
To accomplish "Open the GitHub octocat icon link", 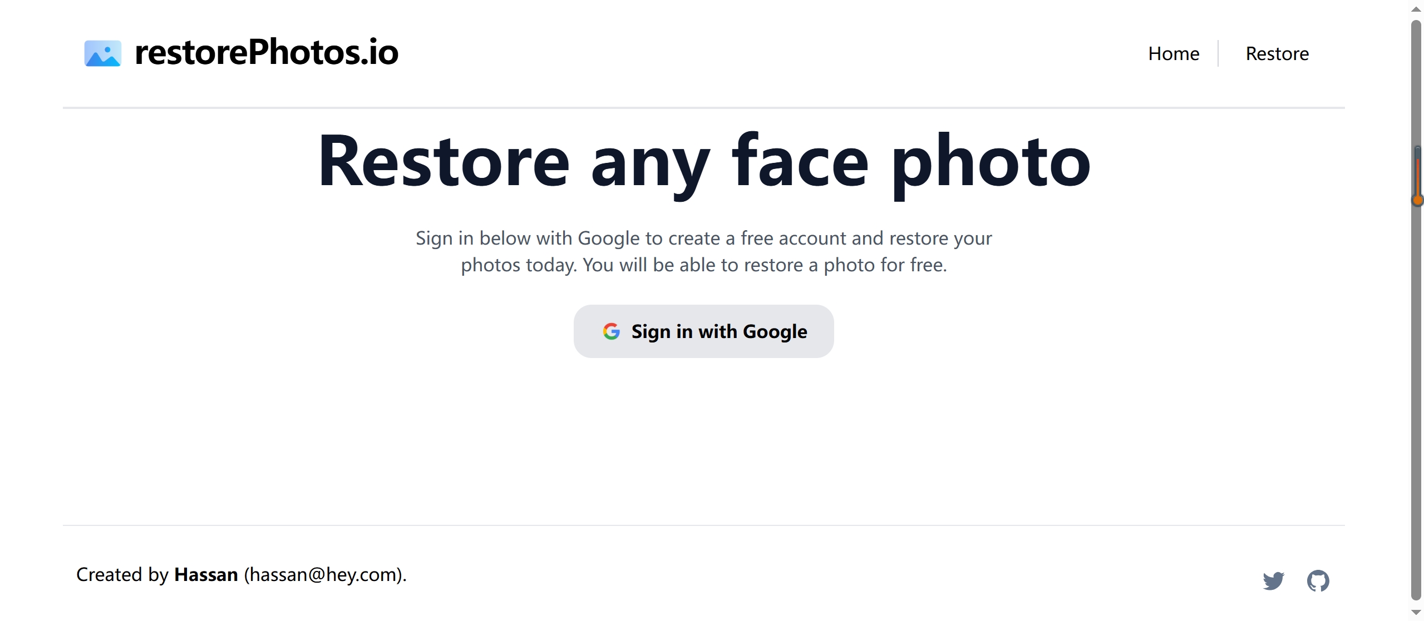I will click(1318, 580).
